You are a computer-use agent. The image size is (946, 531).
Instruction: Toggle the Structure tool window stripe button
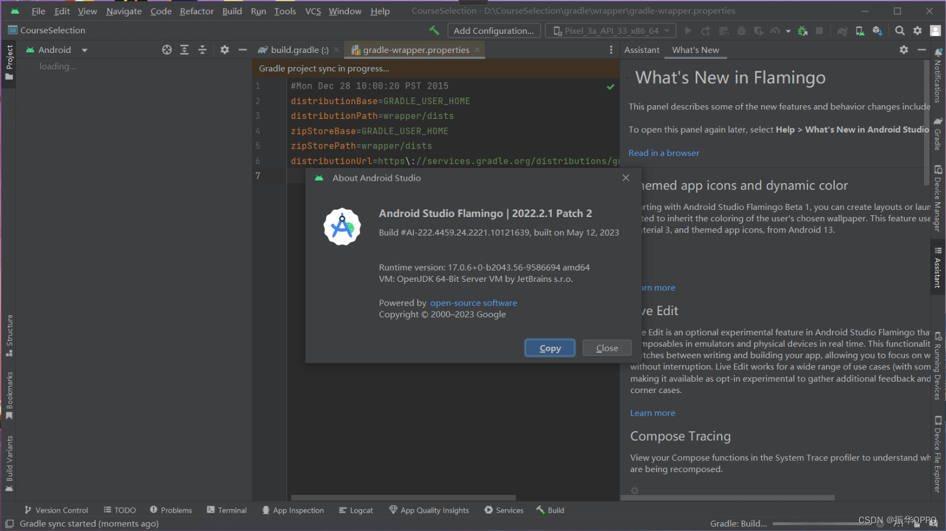coord(9,336)
